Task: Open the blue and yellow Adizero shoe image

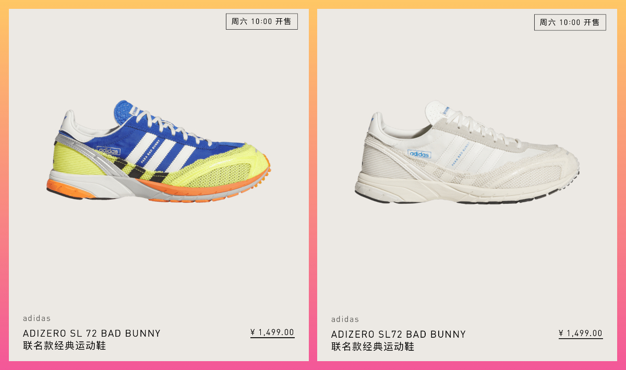Action: pyautogui.click(x=158, y=151)
